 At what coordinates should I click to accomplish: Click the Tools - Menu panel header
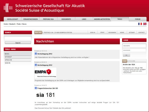click(18, 49)
